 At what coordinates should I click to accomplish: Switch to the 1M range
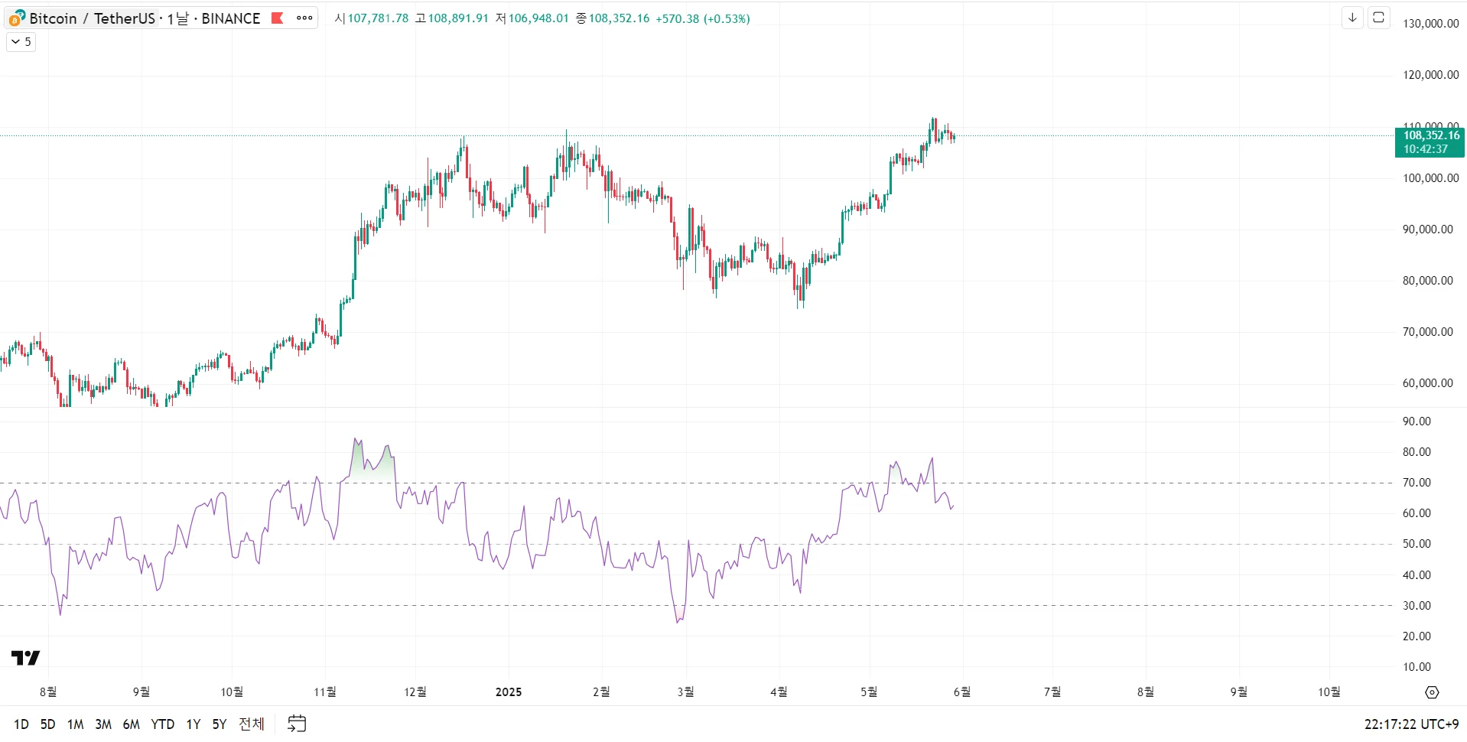75,724
